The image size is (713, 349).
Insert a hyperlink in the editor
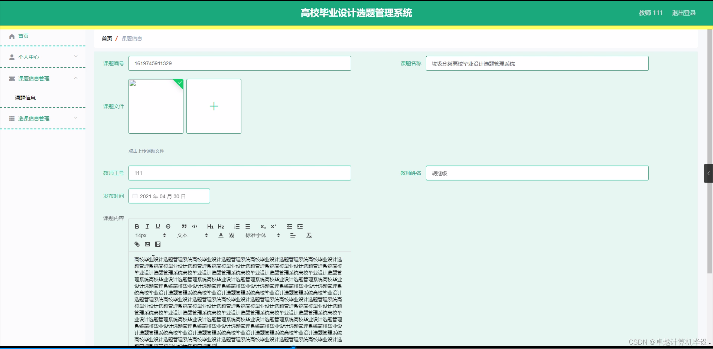pyautogui.click(x=137, y=244)
